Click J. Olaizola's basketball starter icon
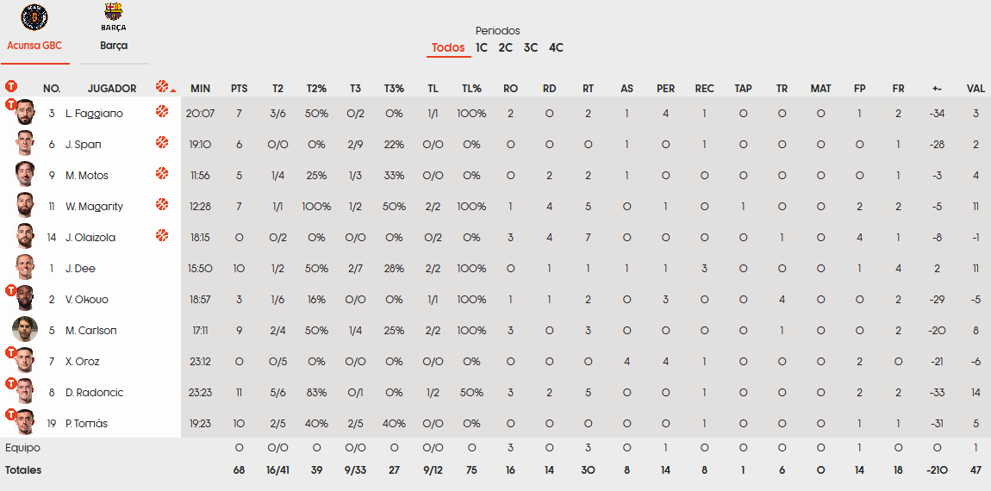Screen dimensions: 991x491 162,235
